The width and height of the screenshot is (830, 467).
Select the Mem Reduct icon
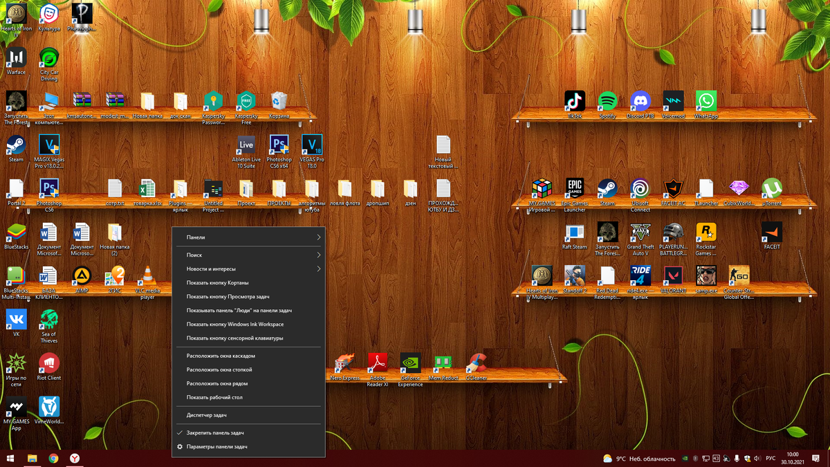443,367
